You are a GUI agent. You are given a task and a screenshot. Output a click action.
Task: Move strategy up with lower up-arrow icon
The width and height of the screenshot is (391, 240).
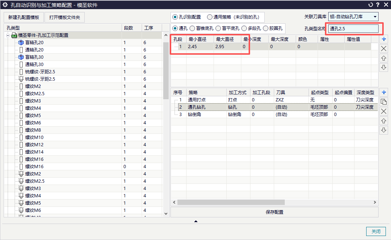point(384,121)
